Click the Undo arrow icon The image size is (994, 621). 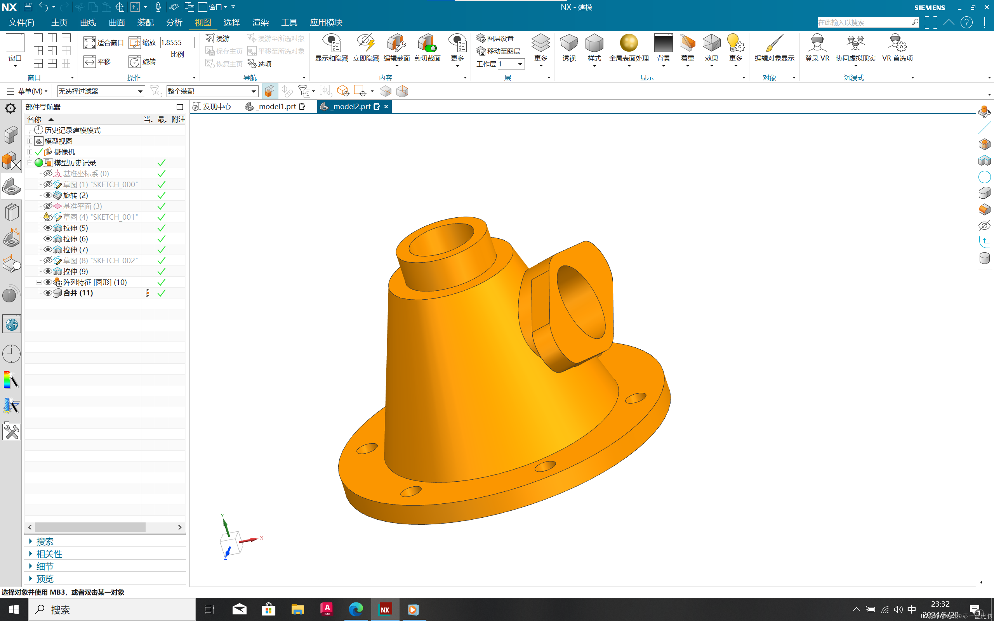[x=43, y=7]
